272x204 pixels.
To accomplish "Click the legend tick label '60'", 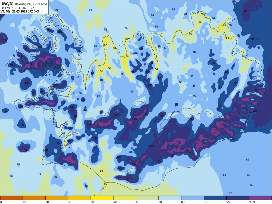I will coord(138,202).
